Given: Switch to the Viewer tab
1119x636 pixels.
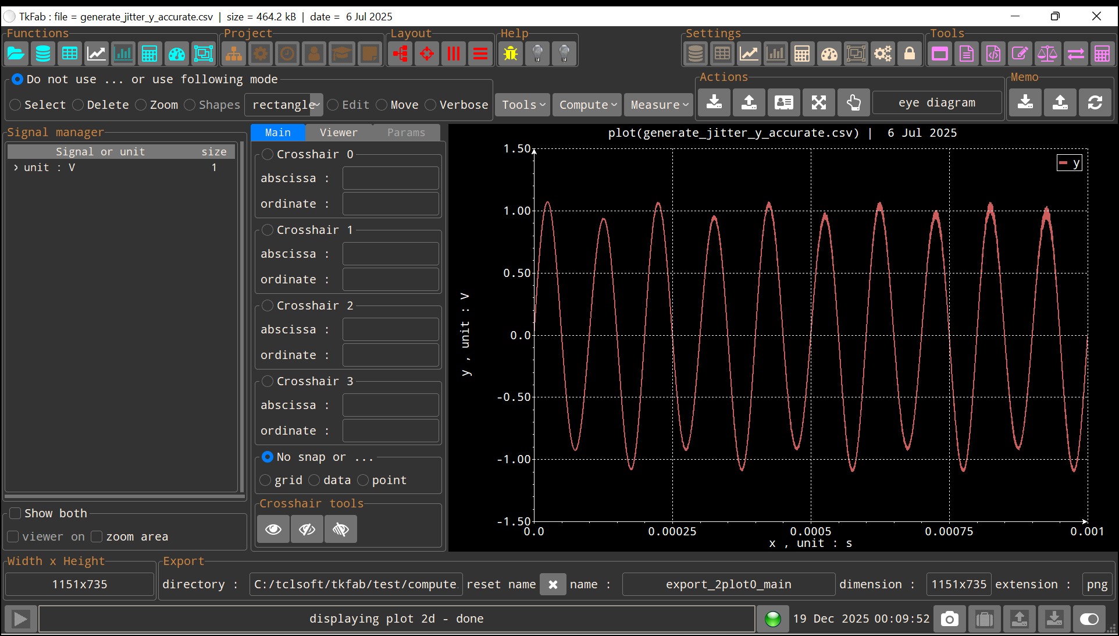Looking at the screenshot, I should point(338,133).
